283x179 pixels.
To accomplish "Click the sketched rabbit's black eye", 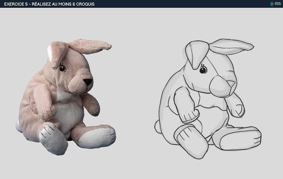I will point(203,70).
